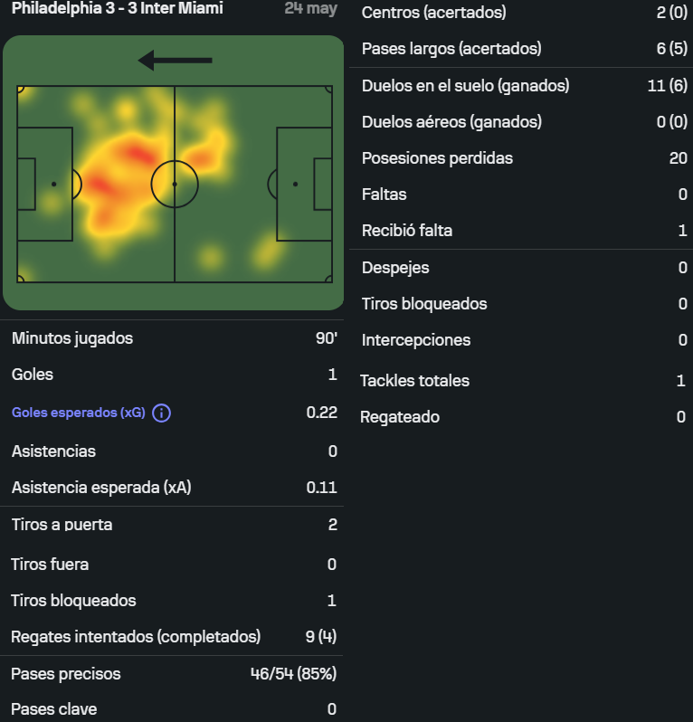Select Duelos en el suelo (ganados)
693x722 pixels.
521,86
